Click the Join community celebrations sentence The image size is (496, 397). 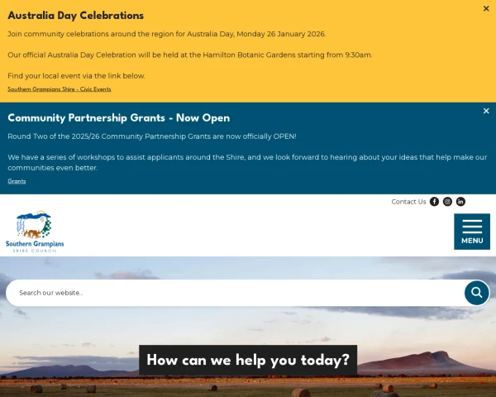[x=166, y=34]
